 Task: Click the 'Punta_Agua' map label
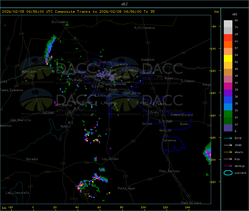126,188
